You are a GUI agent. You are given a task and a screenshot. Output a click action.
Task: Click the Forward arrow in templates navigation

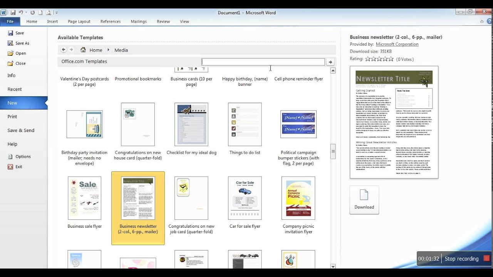71,50
